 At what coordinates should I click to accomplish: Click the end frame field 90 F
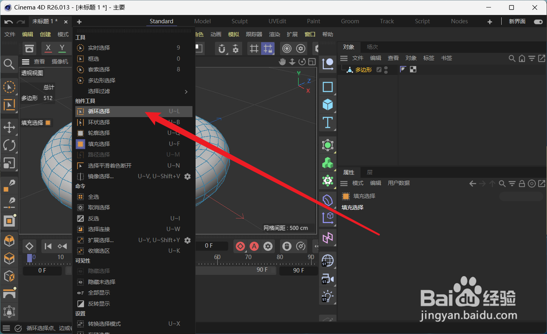299,271
